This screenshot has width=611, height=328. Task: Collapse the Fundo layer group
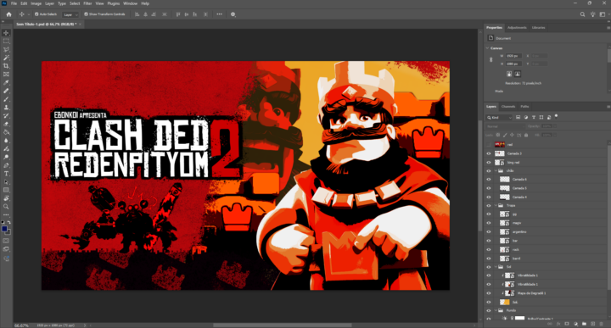[496, 310]
